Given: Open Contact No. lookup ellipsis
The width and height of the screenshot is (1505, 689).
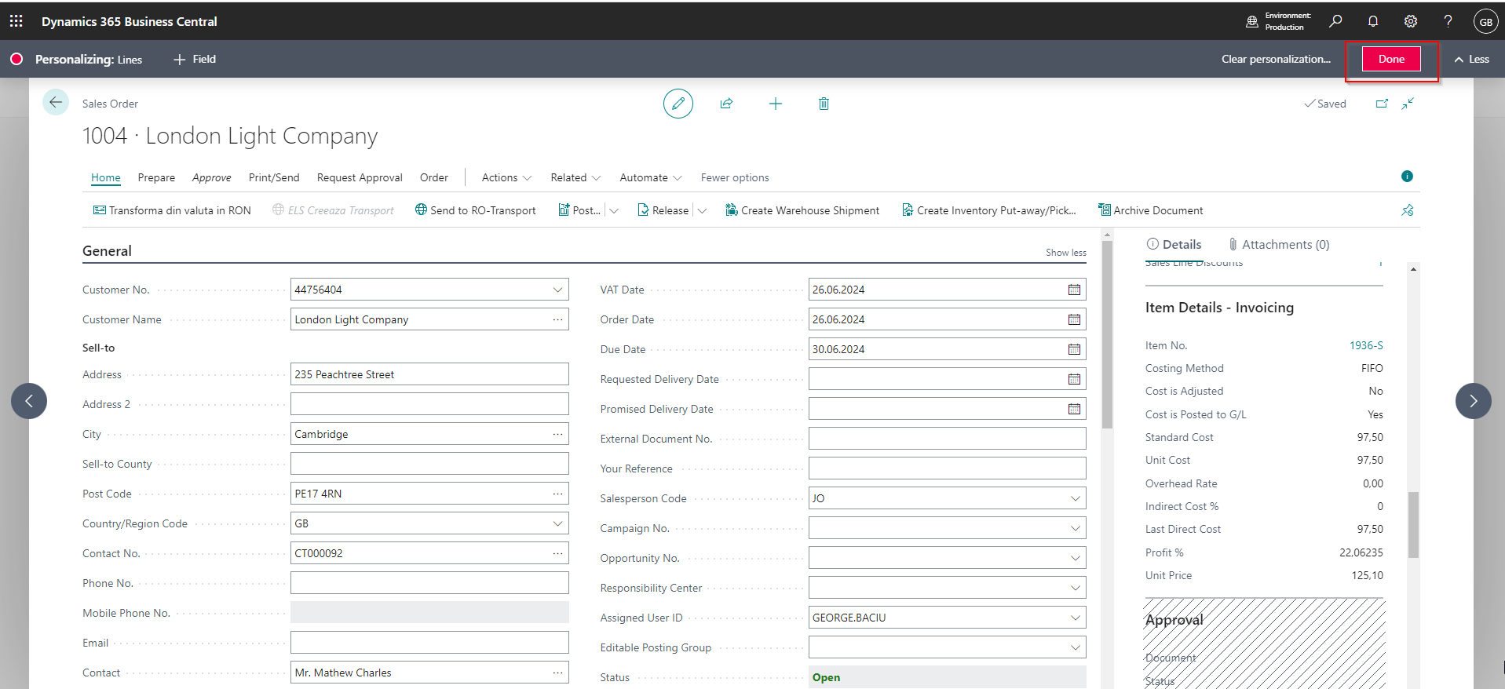Looking at the screenshot, I should pyautogui.click(x=557, y=553).
